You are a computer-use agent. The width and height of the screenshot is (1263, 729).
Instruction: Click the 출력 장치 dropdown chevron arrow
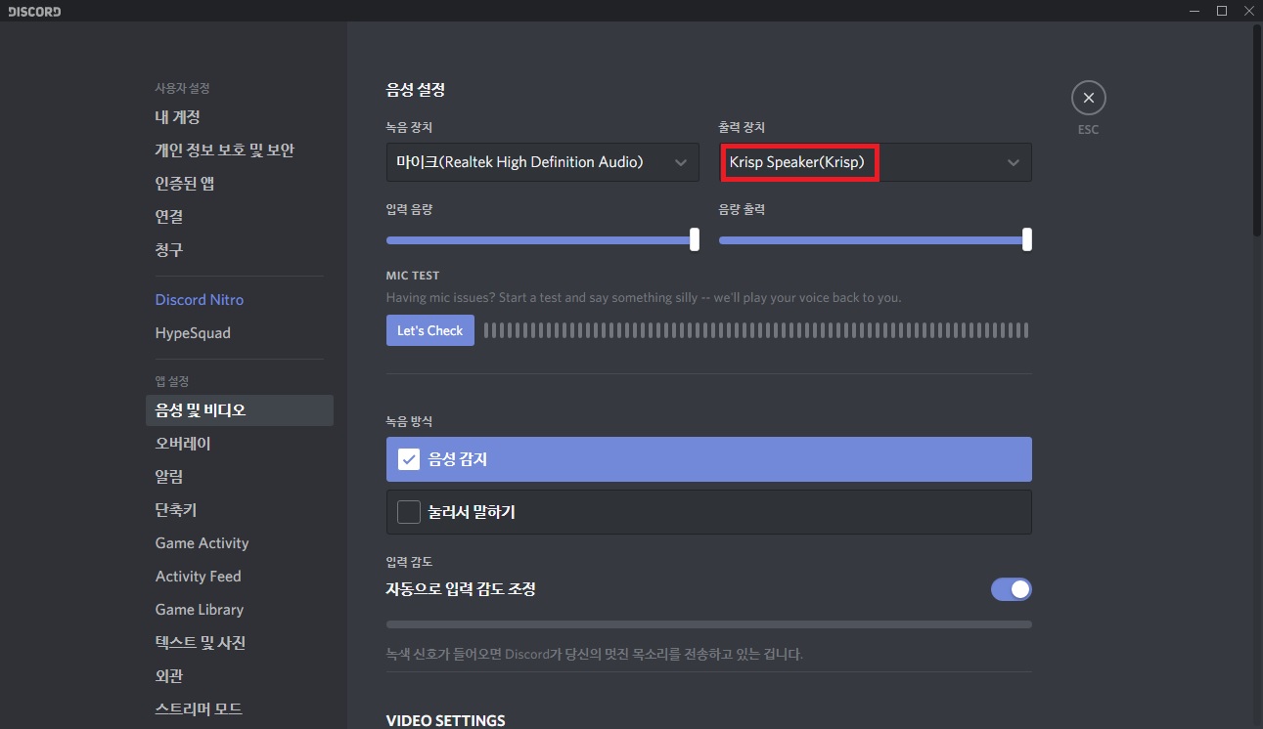(1014, 163)
